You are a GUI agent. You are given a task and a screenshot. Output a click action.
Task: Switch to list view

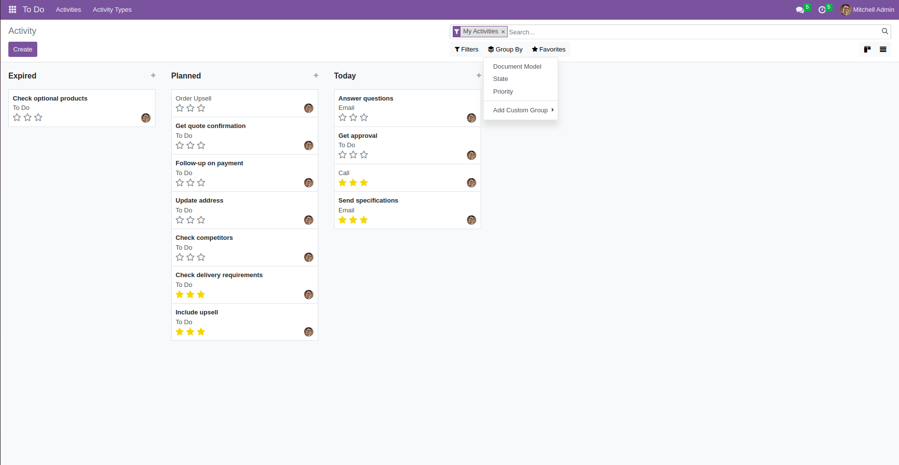pyautogui.click(x=883, y=49)
